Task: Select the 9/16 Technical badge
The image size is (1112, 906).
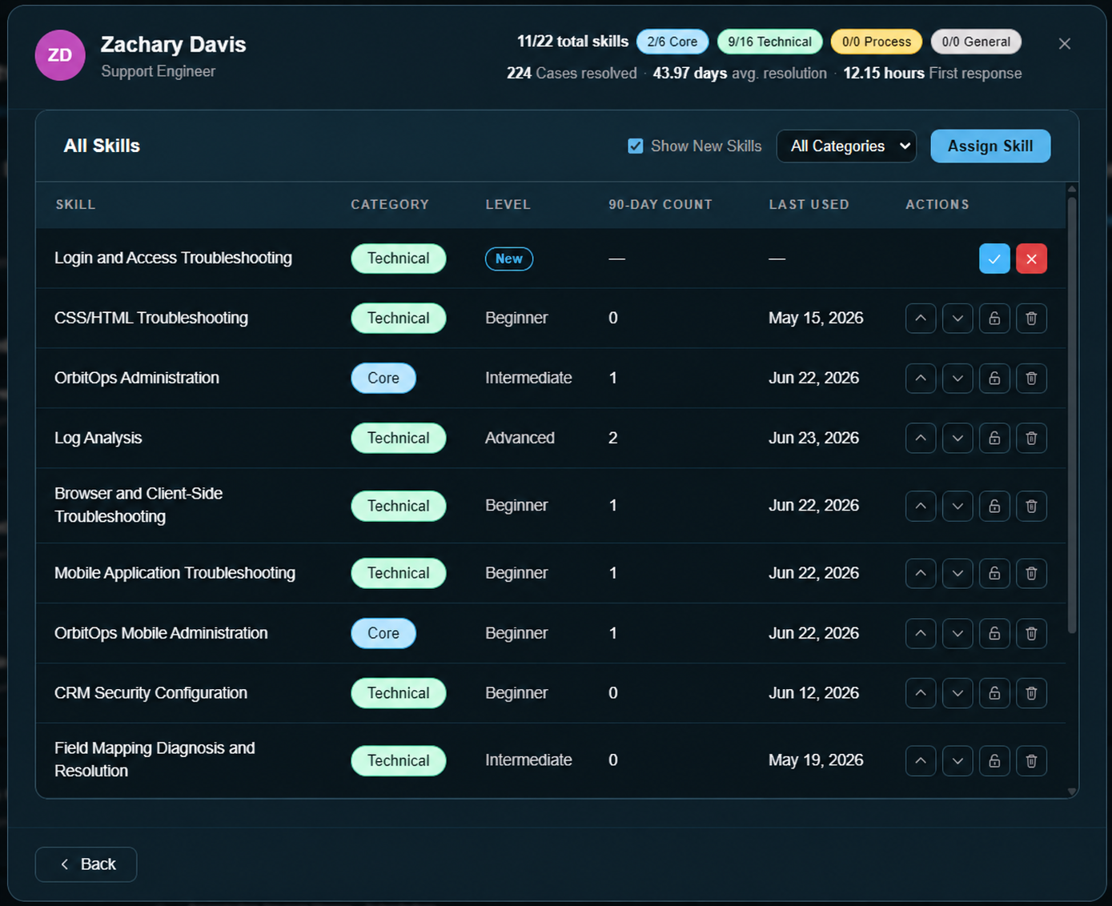Action: point(769,42)
